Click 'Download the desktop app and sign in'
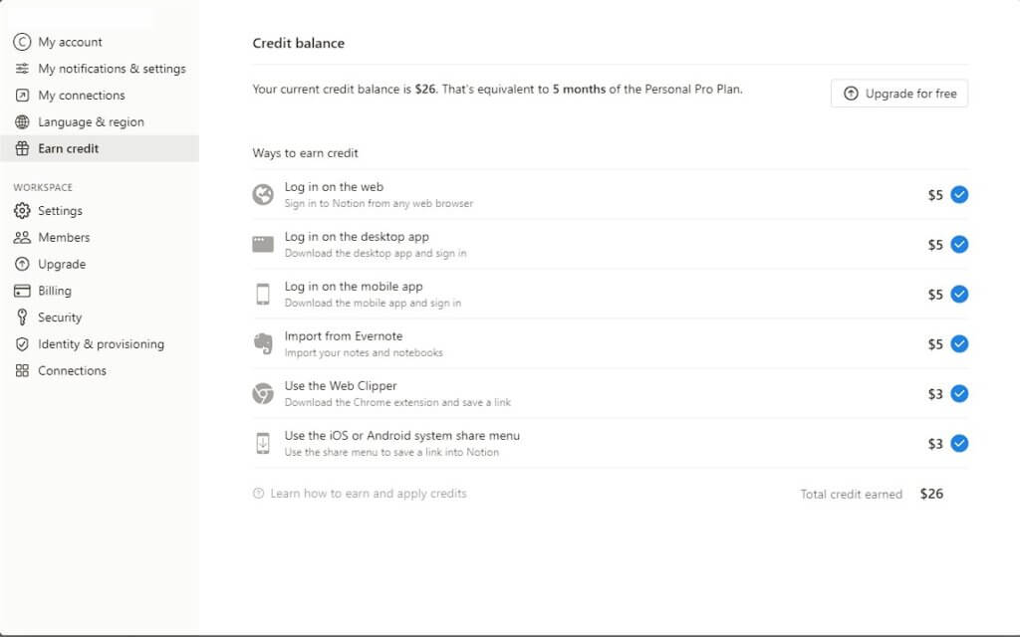 point(376,253)
